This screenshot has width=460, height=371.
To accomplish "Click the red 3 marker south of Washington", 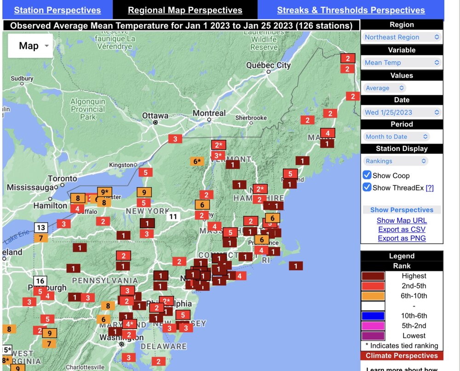I will point(128,358).
